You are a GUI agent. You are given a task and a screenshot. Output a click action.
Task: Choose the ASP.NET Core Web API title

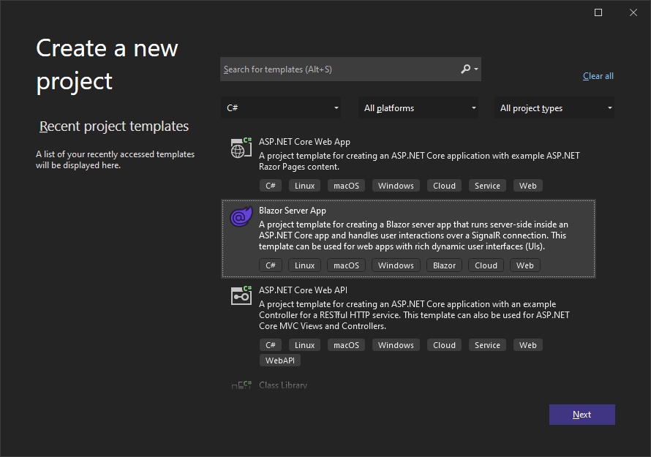(303, 290)
